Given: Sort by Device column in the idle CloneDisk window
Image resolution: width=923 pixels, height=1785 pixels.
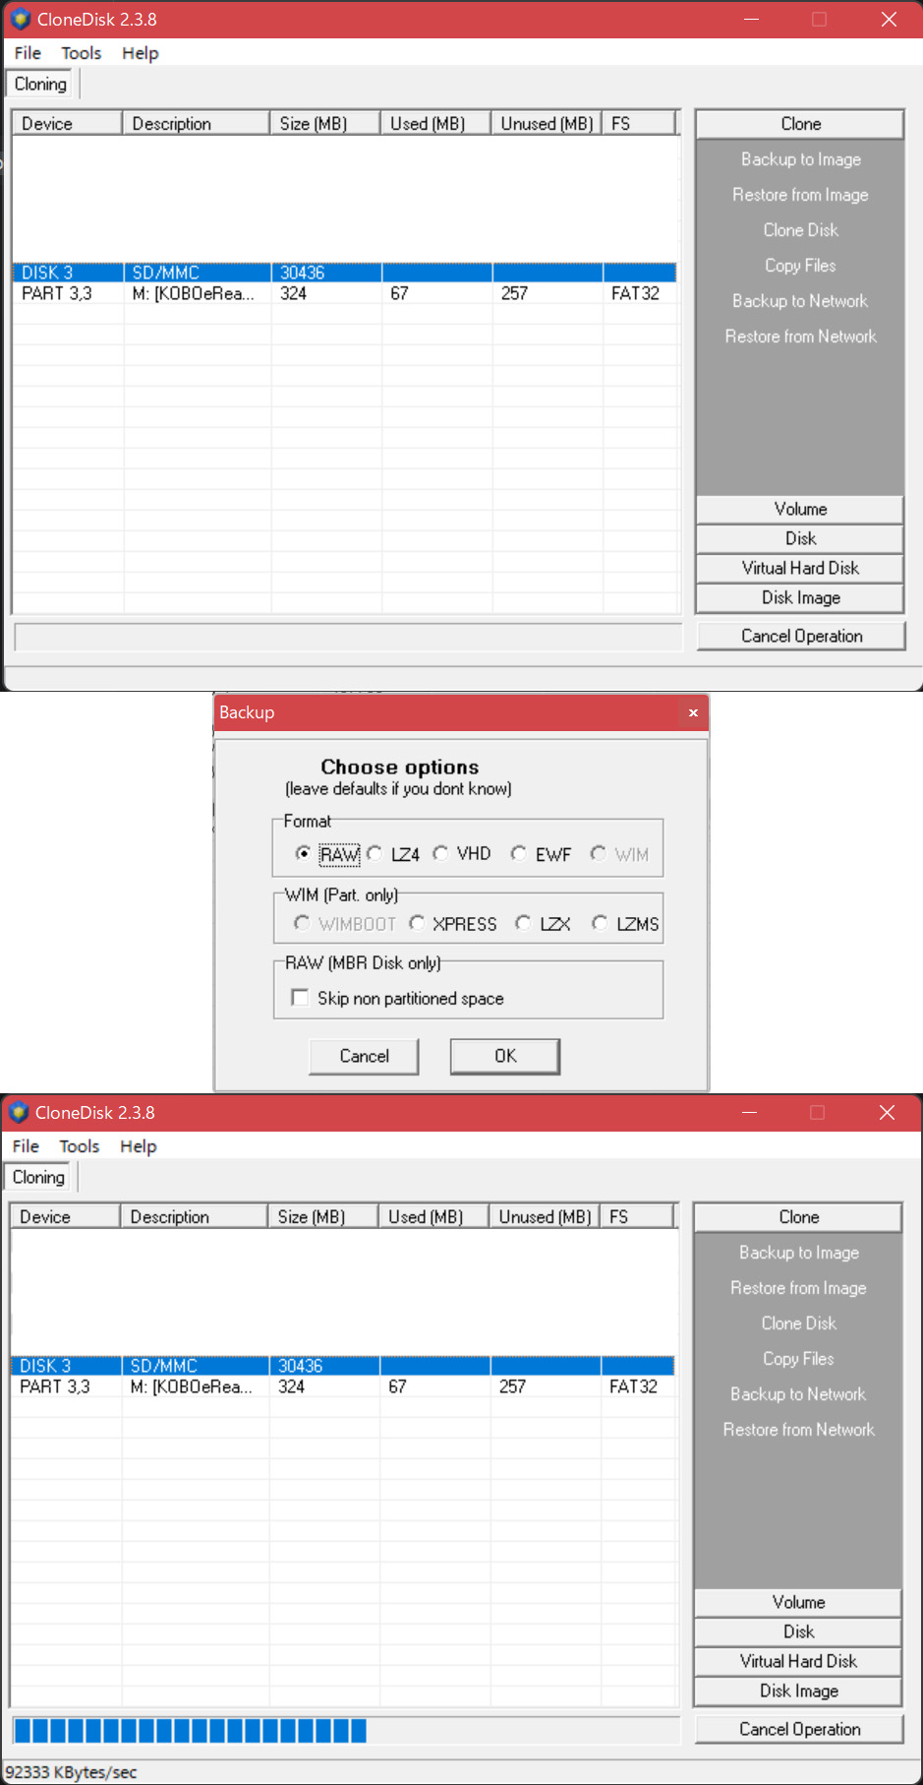Looking at the screenshot, I should coord(67,123).
